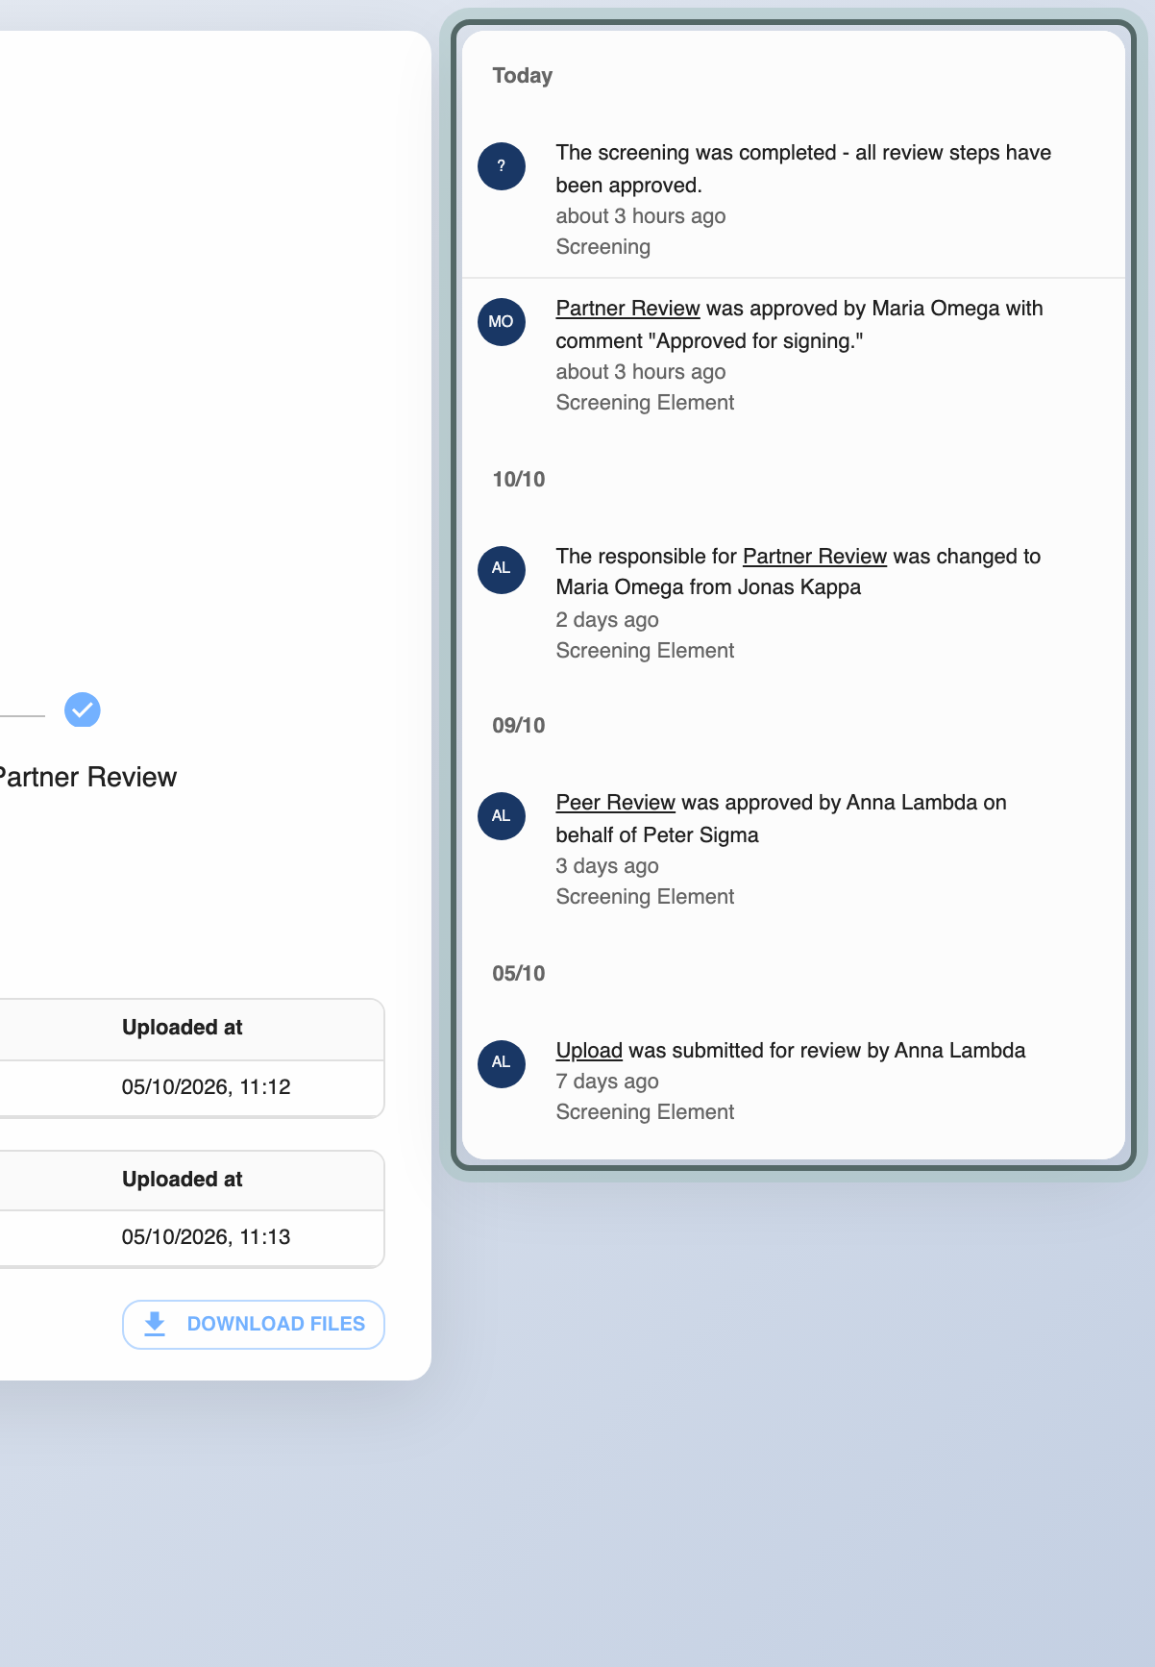Click the second Uploaded at column header
Image resolution: width=1155 pixels, height=1667 pixels.
pos(183,1180)
